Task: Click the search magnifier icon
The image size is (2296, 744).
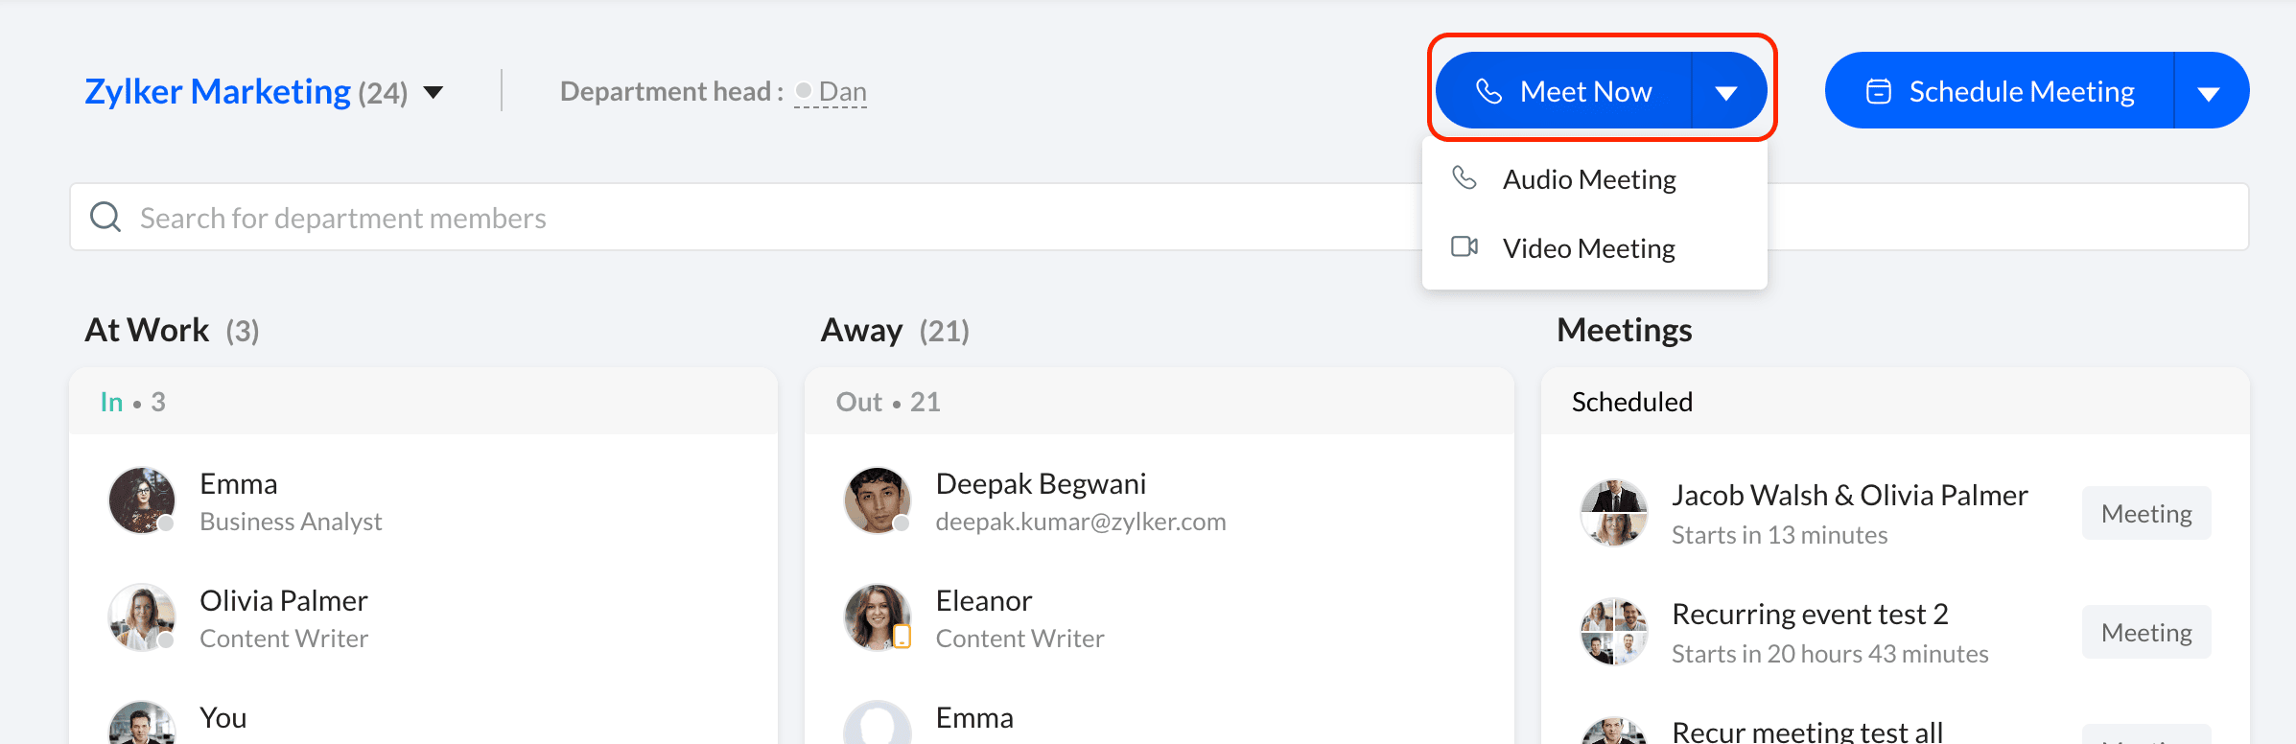Action: 105,218
